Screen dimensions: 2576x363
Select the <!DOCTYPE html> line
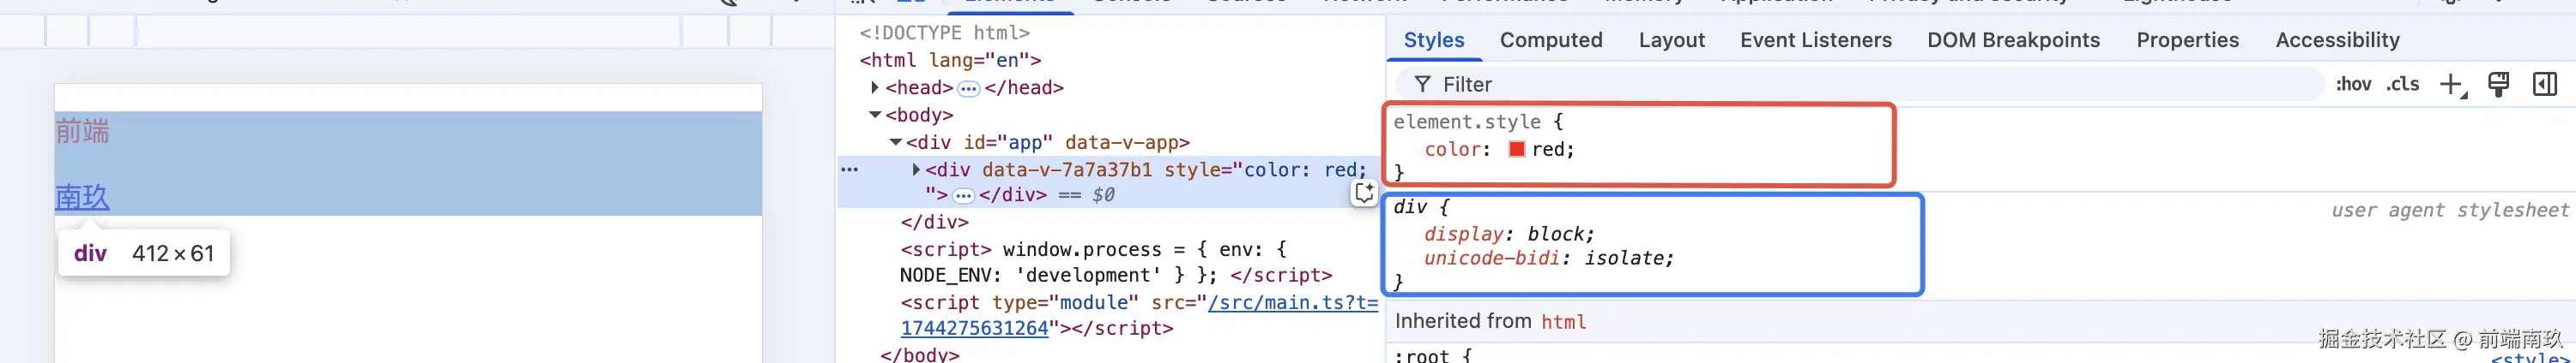coord(944,33)
